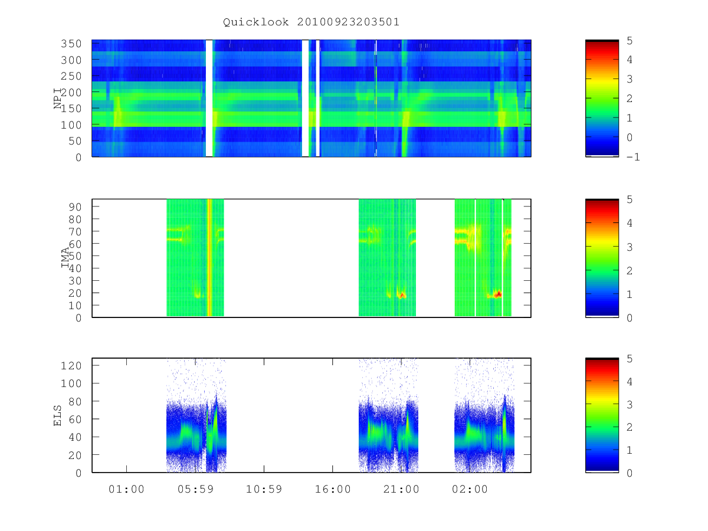Image resolution: width=708 pixels, height=531 pixels.
Task: Click the IMA spectrogram panel
Action: click(312, 258)
